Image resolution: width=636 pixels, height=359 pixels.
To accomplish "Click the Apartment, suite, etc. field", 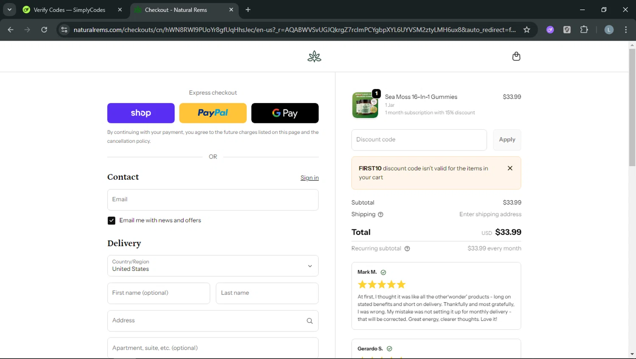I will pos(213,348).
